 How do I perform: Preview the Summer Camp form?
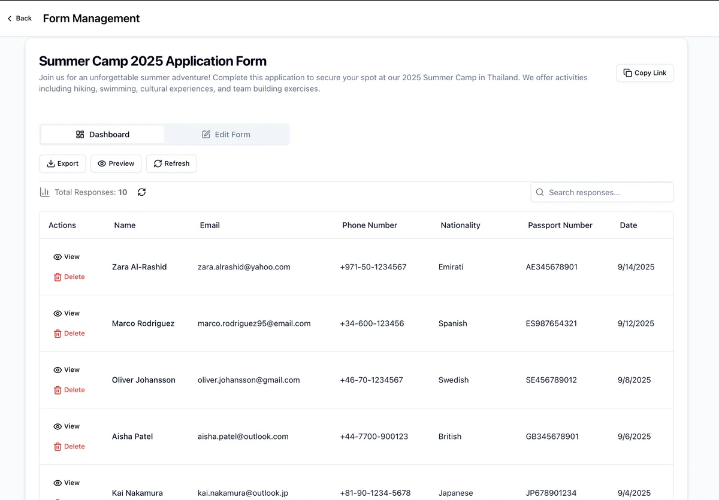(x=116, y=163)
